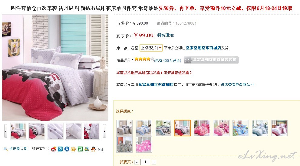The height and width of the screenshot is (166, 300).
Task: Click the magnifier 点击看大图 icon
Action: pyautogui.click(x=6, y=149)
